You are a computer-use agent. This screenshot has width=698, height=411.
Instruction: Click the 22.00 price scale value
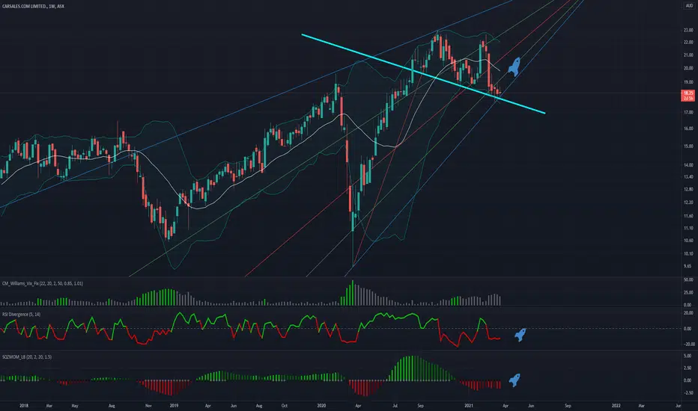click(688, 42)
